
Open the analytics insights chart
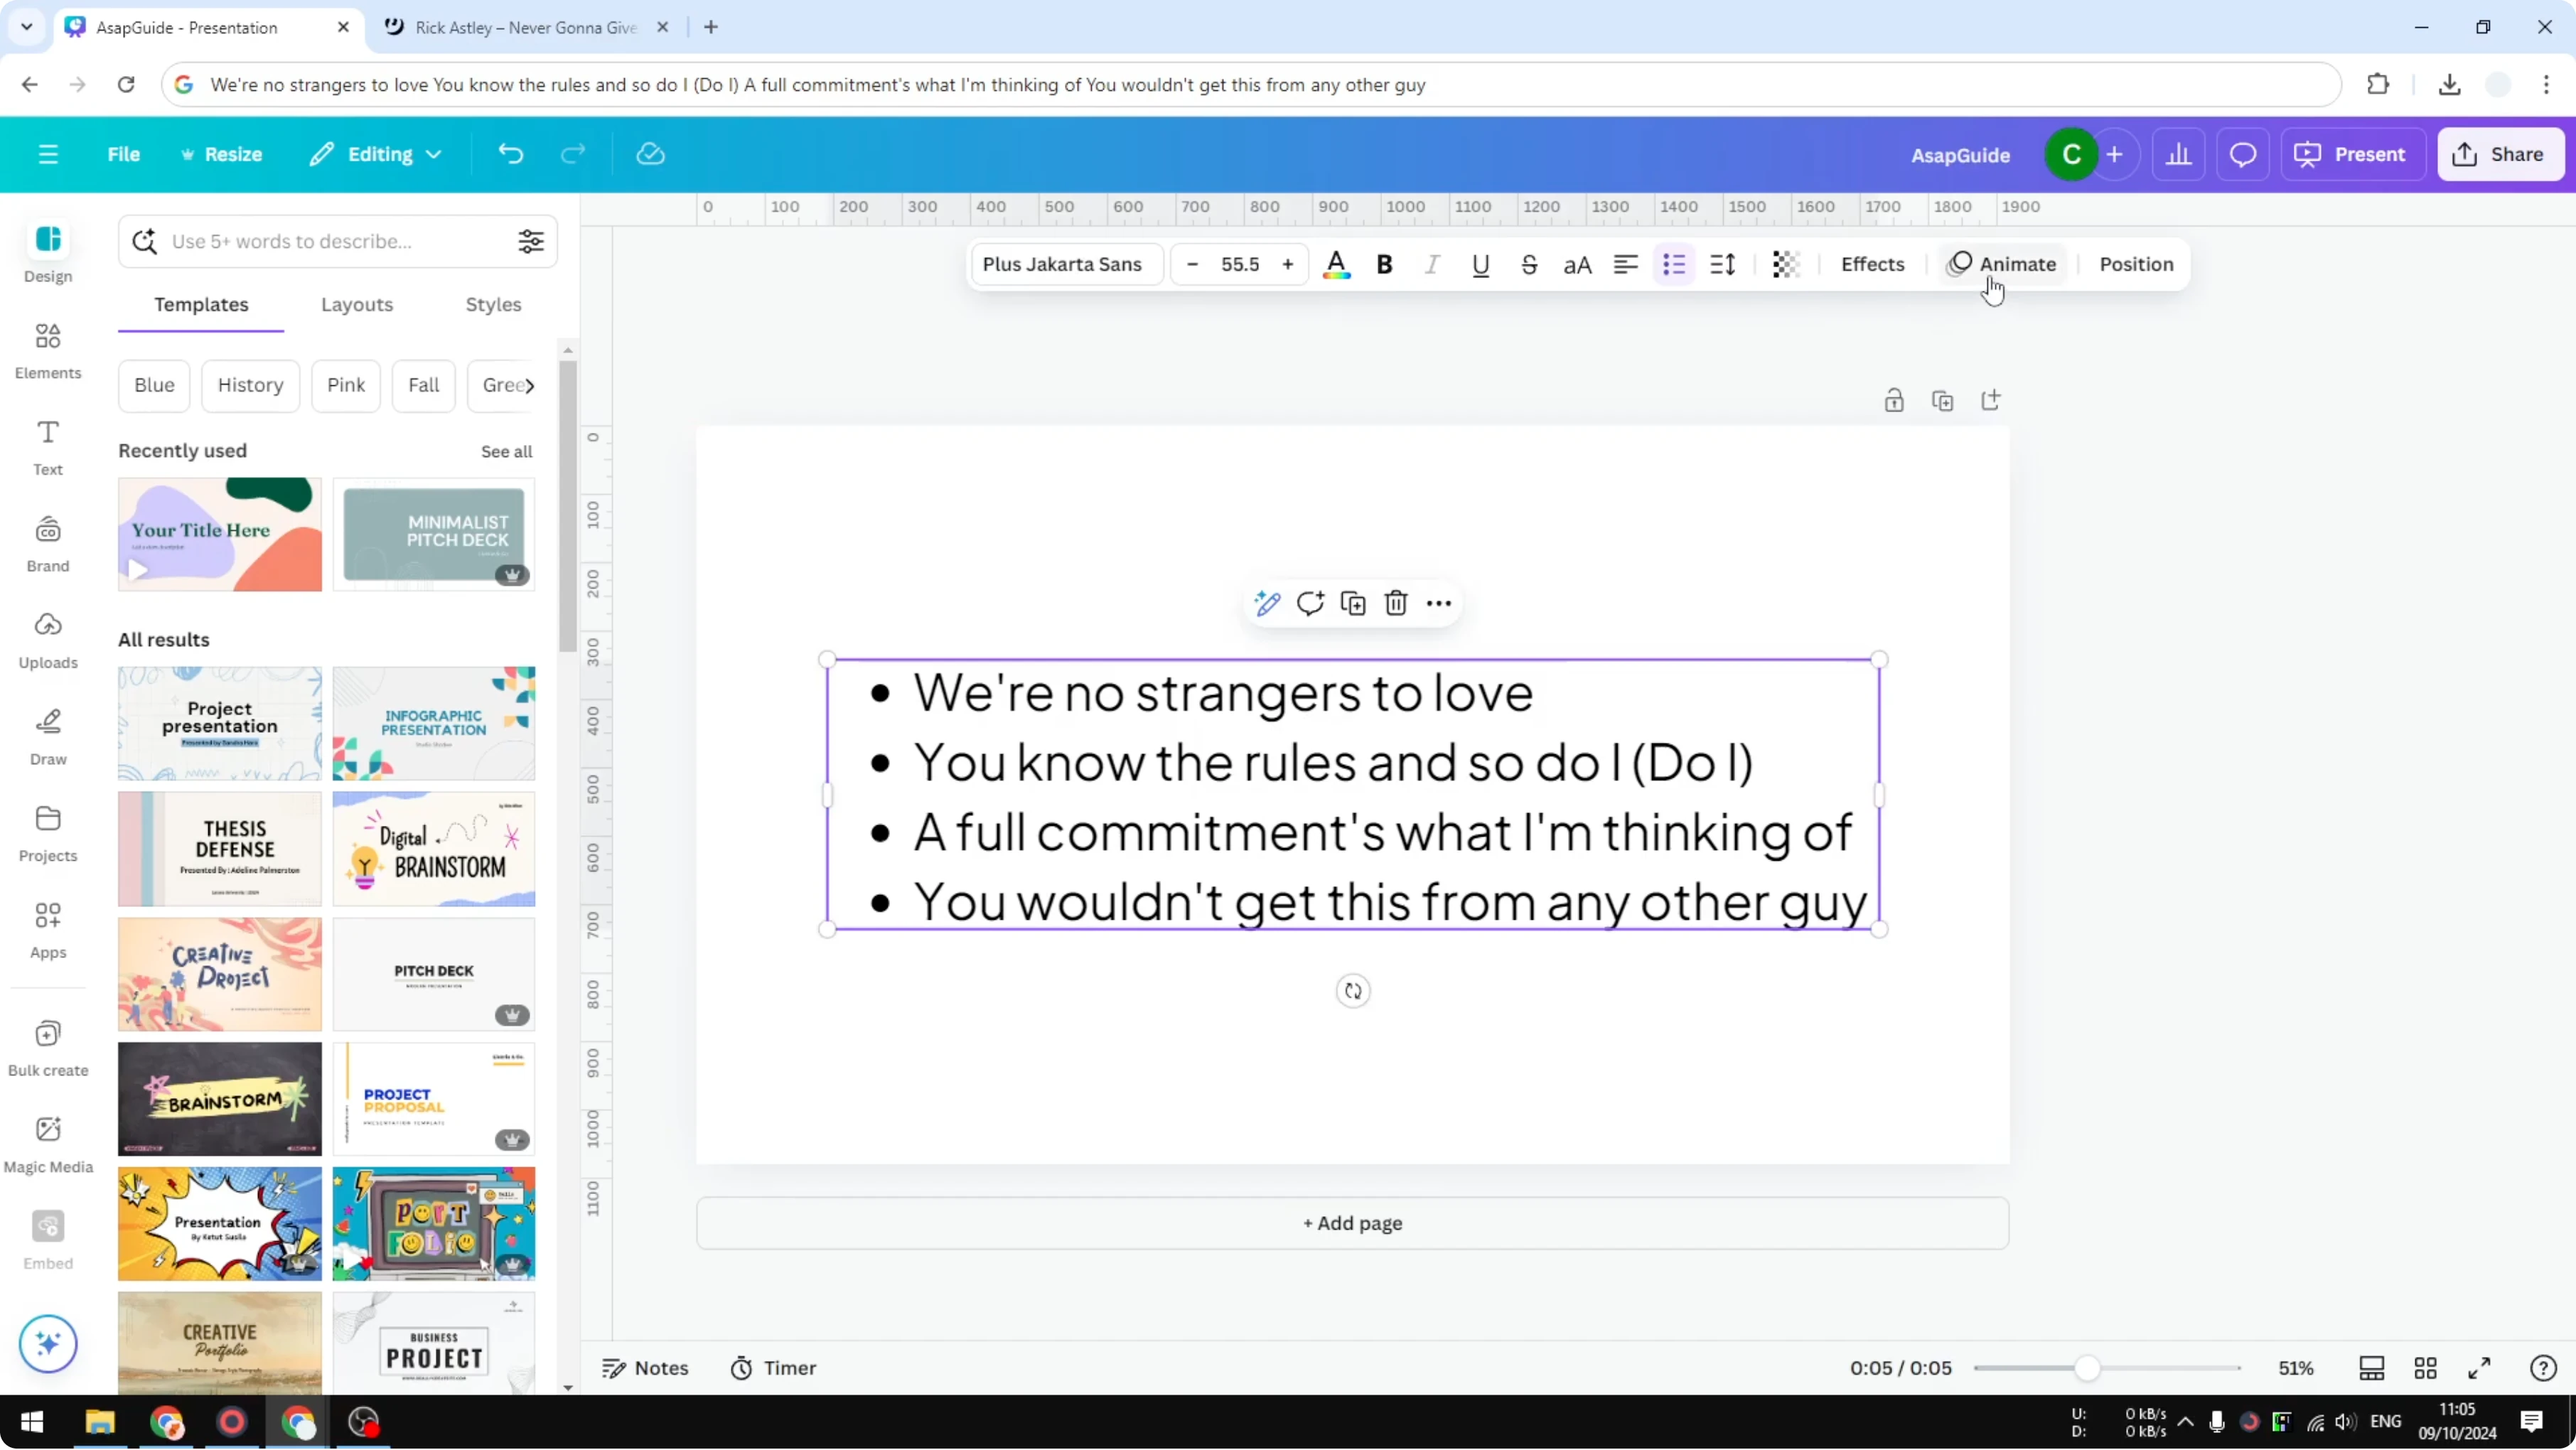coord(2178,154)
